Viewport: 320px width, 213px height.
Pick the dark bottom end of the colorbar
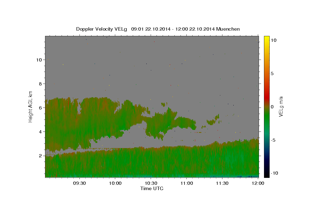[266, 174]
